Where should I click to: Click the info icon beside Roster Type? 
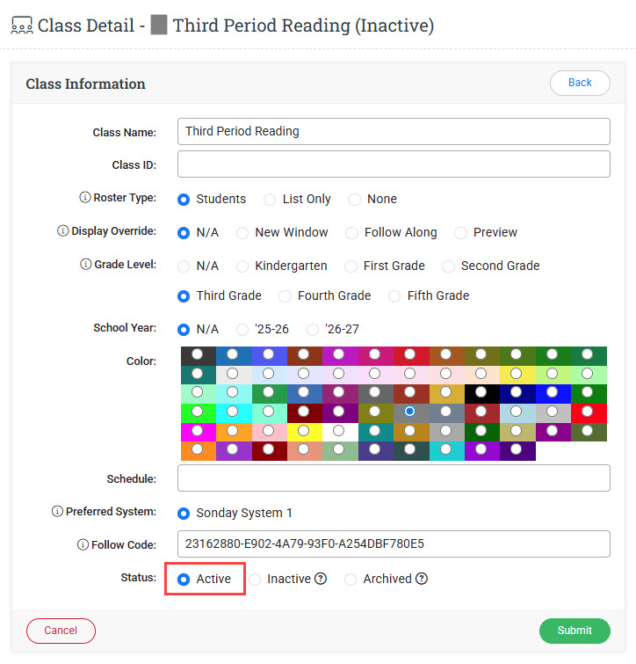85,198
